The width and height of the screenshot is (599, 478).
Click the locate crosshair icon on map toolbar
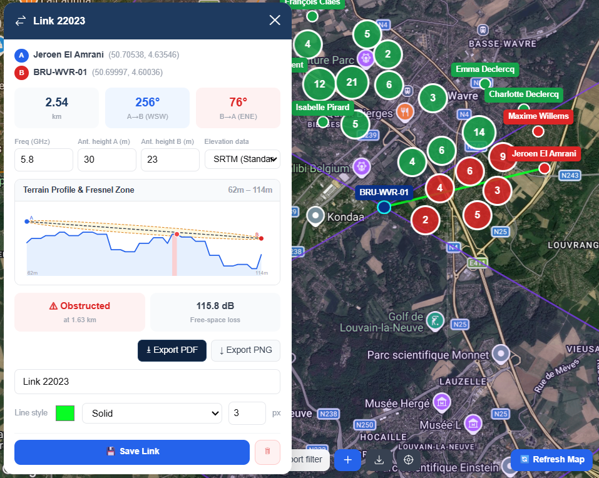(408, 460)
